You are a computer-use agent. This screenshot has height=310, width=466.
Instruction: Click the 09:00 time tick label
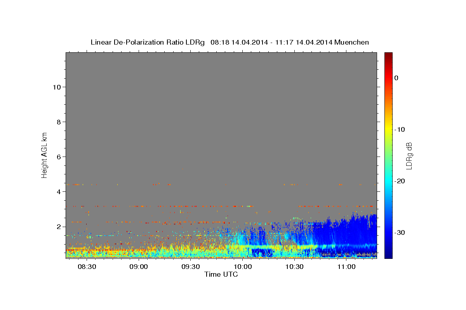139,267
